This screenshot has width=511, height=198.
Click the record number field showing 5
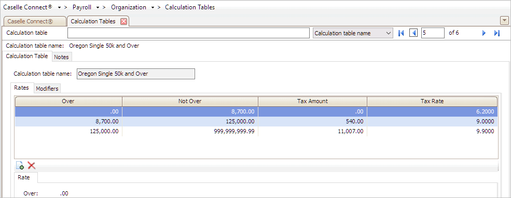(433, 33)
